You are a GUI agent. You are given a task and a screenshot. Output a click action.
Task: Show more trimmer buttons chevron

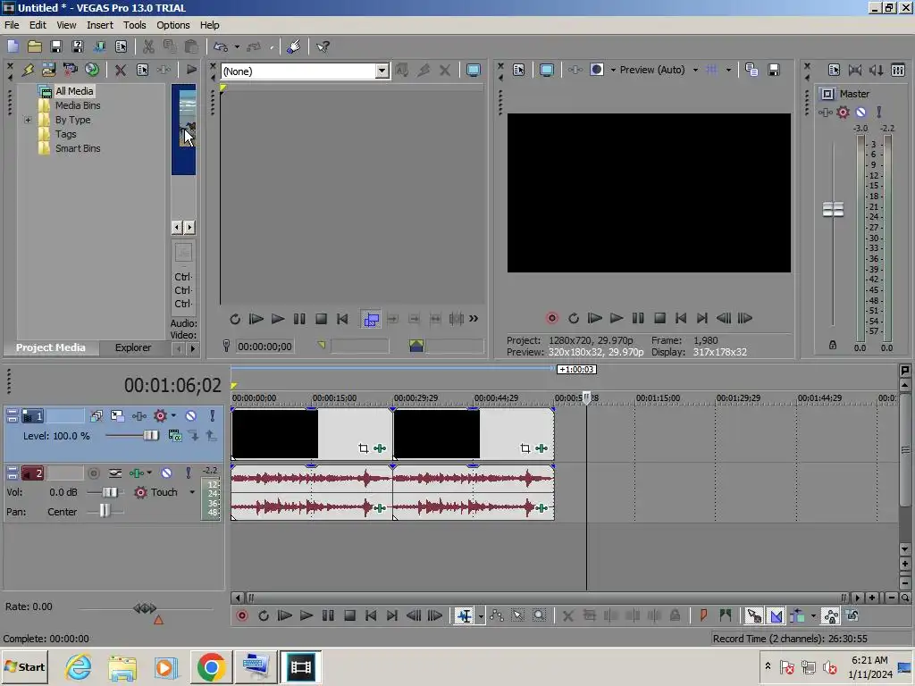474,319
